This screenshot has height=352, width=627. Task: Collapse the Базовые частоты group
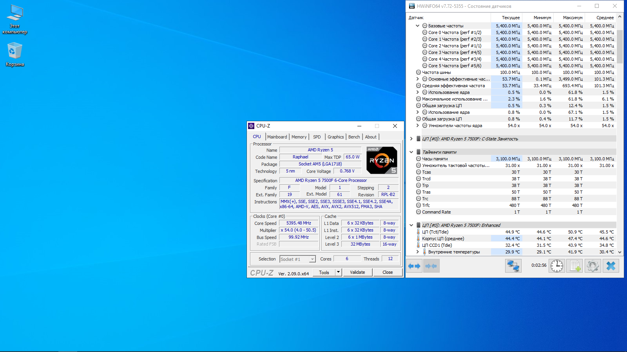coord(417,26)
